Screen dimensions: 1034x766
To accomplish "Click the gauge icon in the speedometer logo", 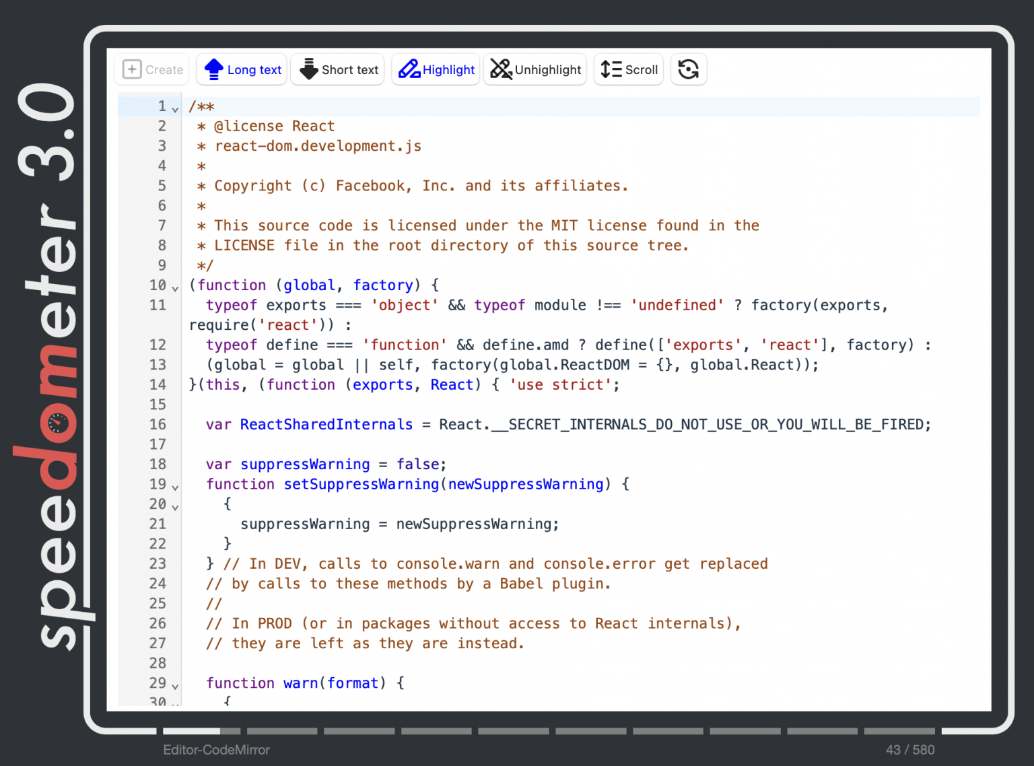I will pos(59,424).
